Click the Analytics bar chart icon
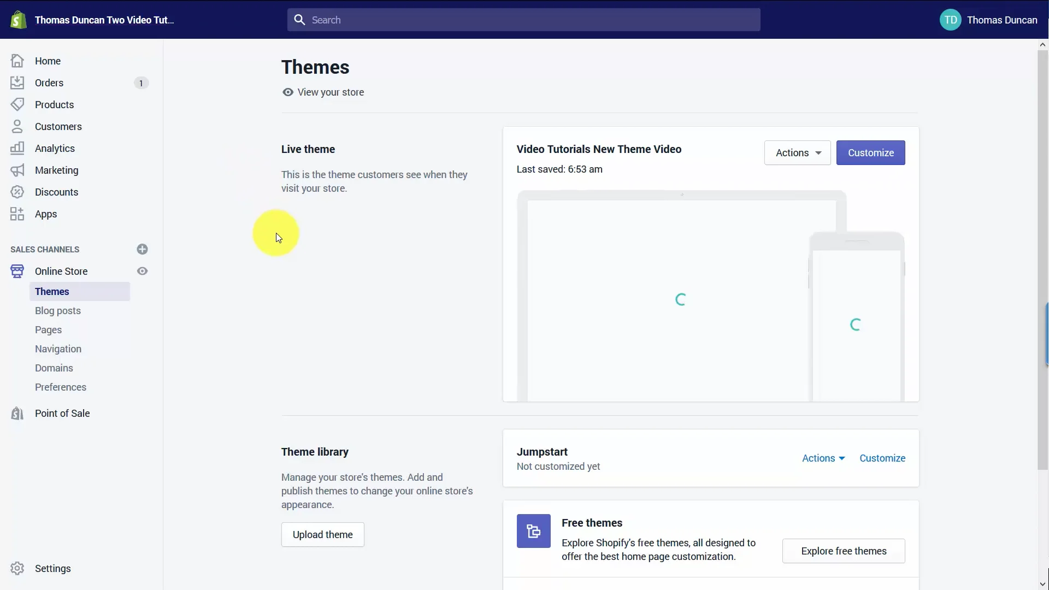1049x590 pixels. (x=17, y=148)
